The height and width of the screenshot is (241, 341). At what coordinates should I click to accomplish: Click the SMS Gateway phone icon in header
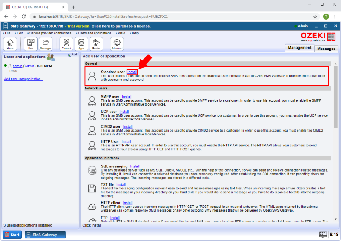tap(6, 26)
